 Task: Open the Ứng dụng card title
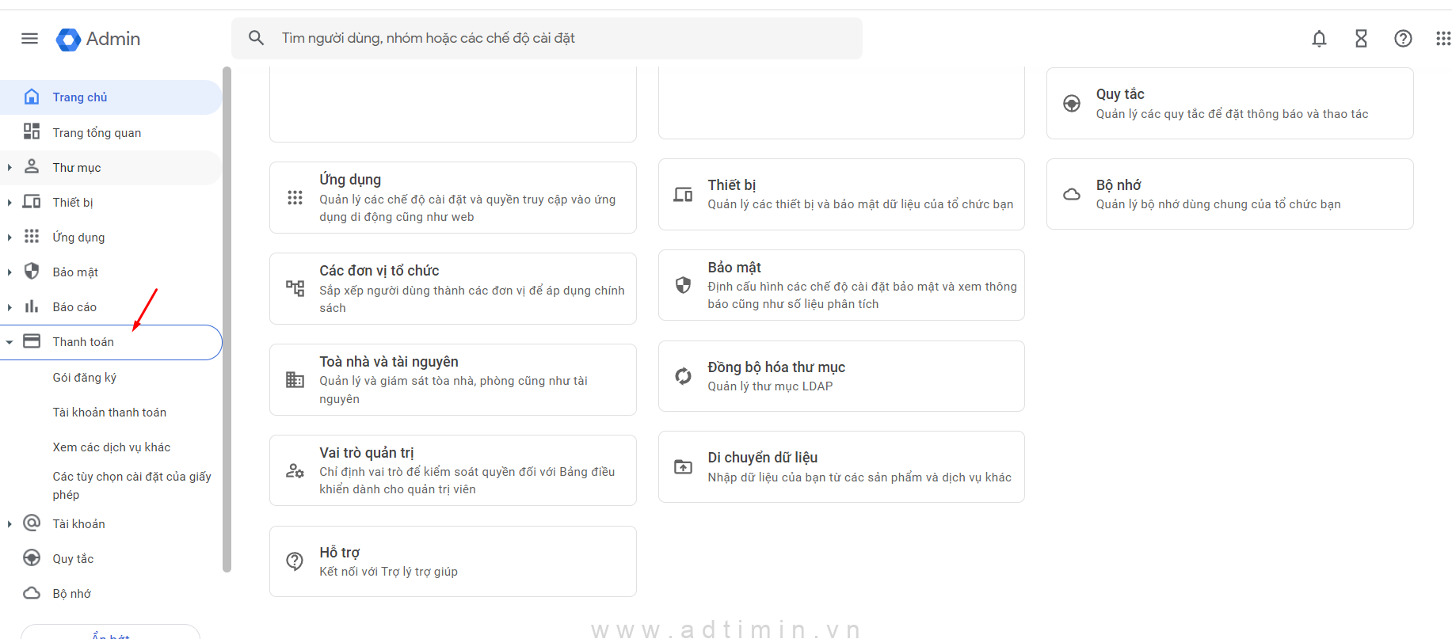pos(350,180)
